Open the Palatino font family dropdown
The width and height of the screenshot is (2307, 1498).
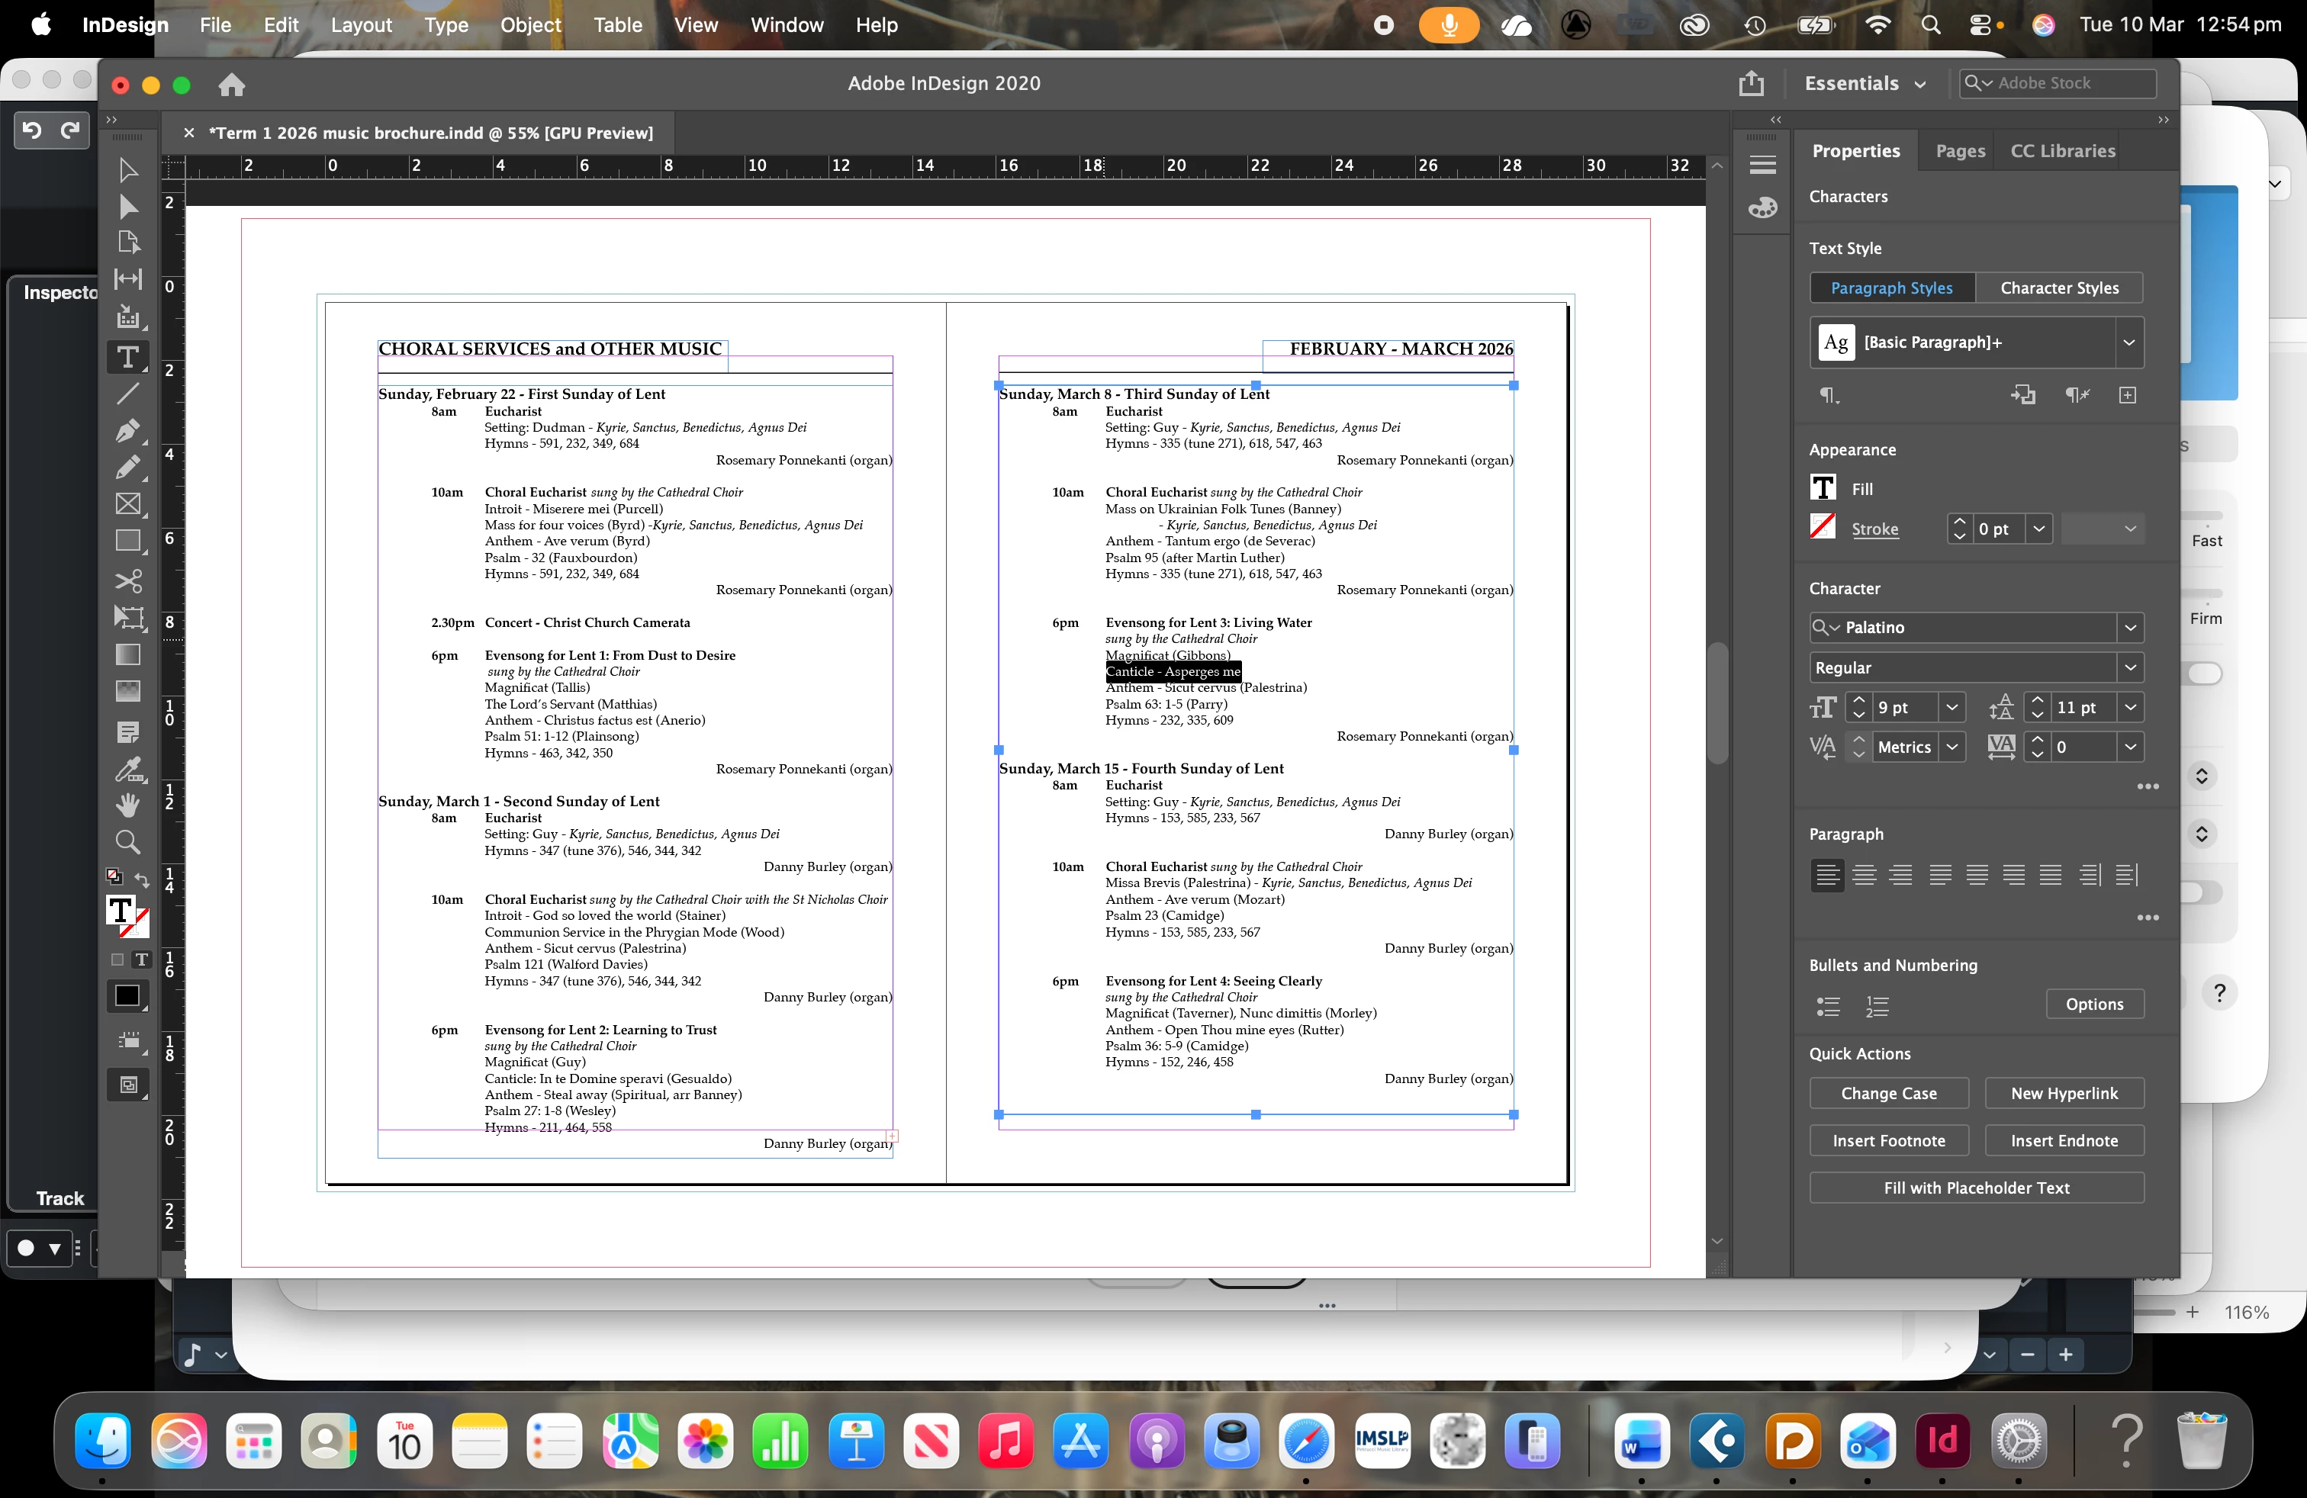click(x=2129, y=627)
